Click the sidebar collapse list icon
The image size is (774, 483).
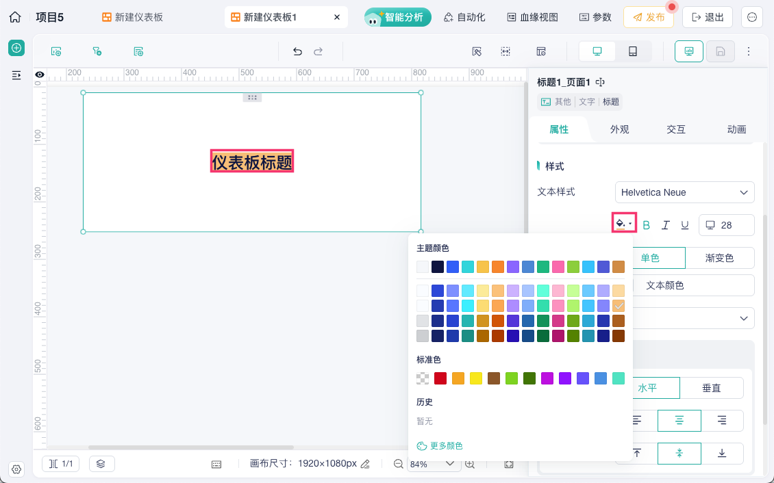(16, 75)
